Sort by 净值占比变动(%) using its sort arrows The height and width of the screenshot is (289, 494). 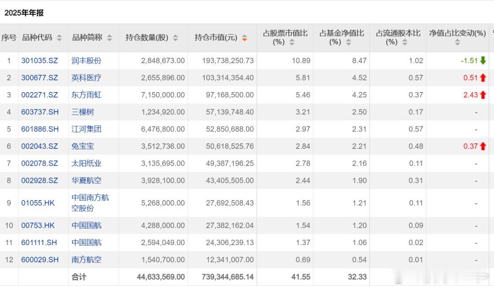tap(457, 42)
